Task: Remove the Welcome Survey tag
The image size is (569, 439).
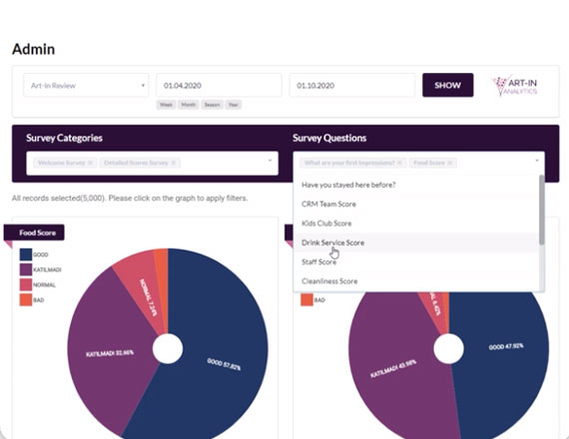Action: 90,163
